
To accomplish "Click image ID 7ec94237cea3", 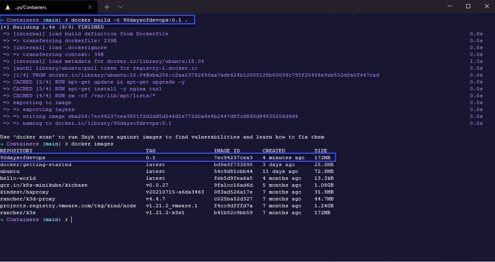I will click(233, 157).
